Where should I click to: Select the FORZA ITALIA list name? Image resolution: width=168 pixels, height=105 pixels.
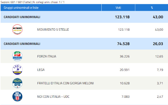pyautogui.click(x=47, y=56)
